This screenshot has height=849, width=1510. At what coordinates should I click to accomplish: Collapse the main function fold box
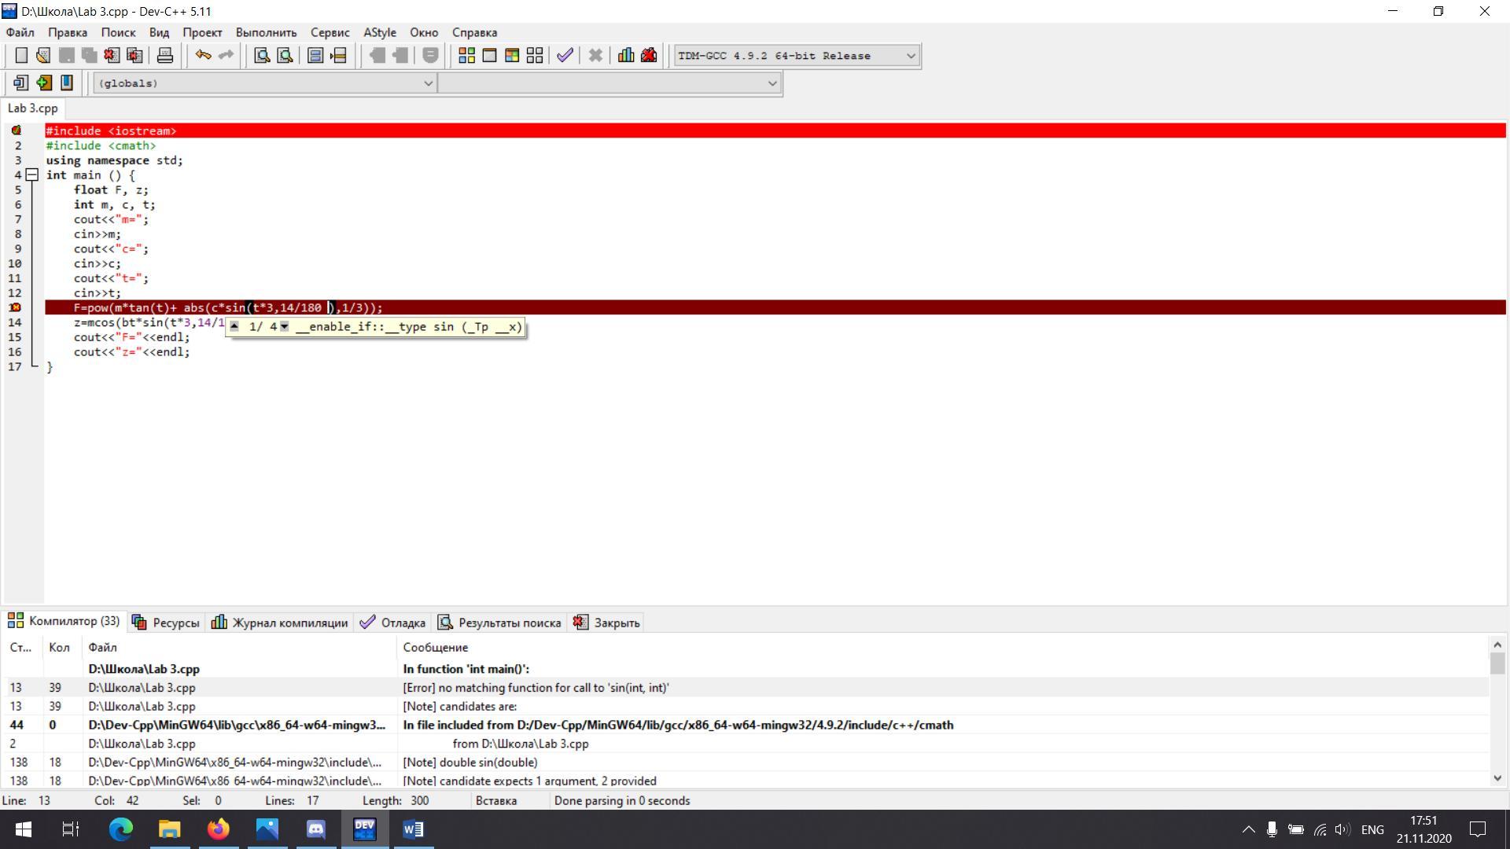[32, 175]
